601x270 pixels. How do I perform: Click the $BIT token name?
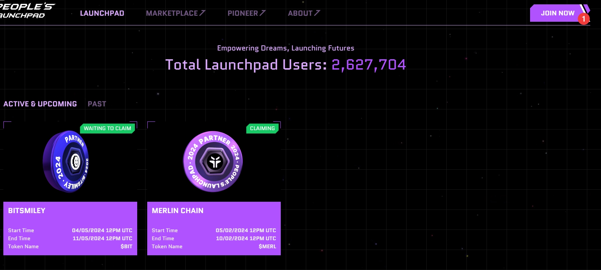click(126, 247)
